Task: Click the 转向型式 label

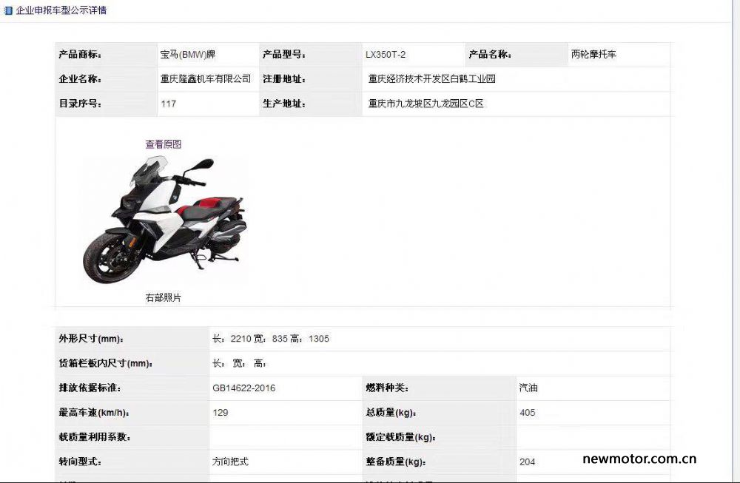Action: (80, 462)
